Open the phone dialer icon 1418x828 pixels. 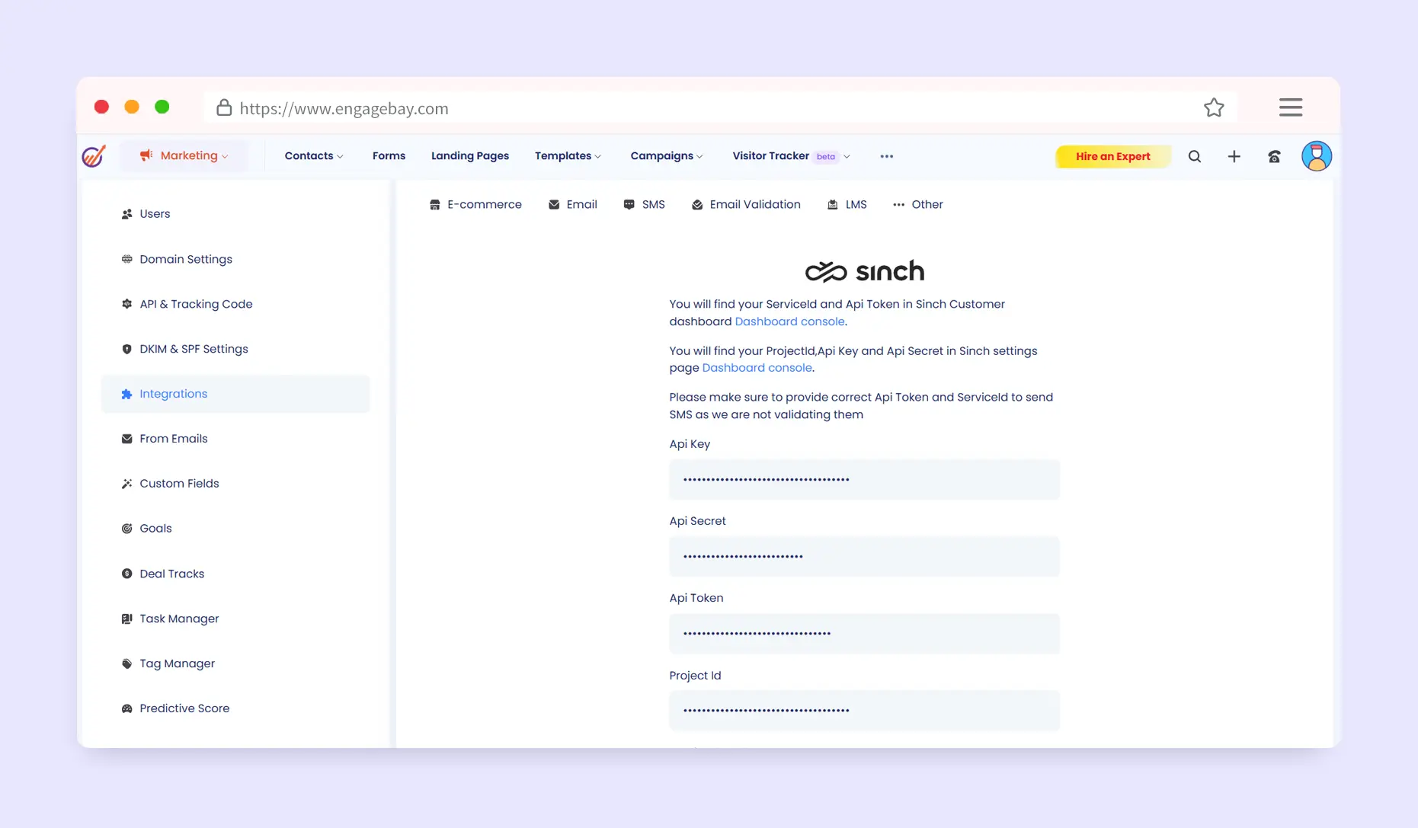1274,156
